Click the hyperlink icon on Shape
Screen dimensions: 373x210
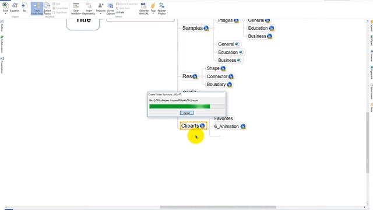[223, 69]
